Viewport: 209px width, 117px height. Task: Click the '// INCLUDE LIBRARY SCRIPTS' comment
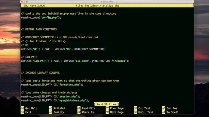(x=40, y=73)
